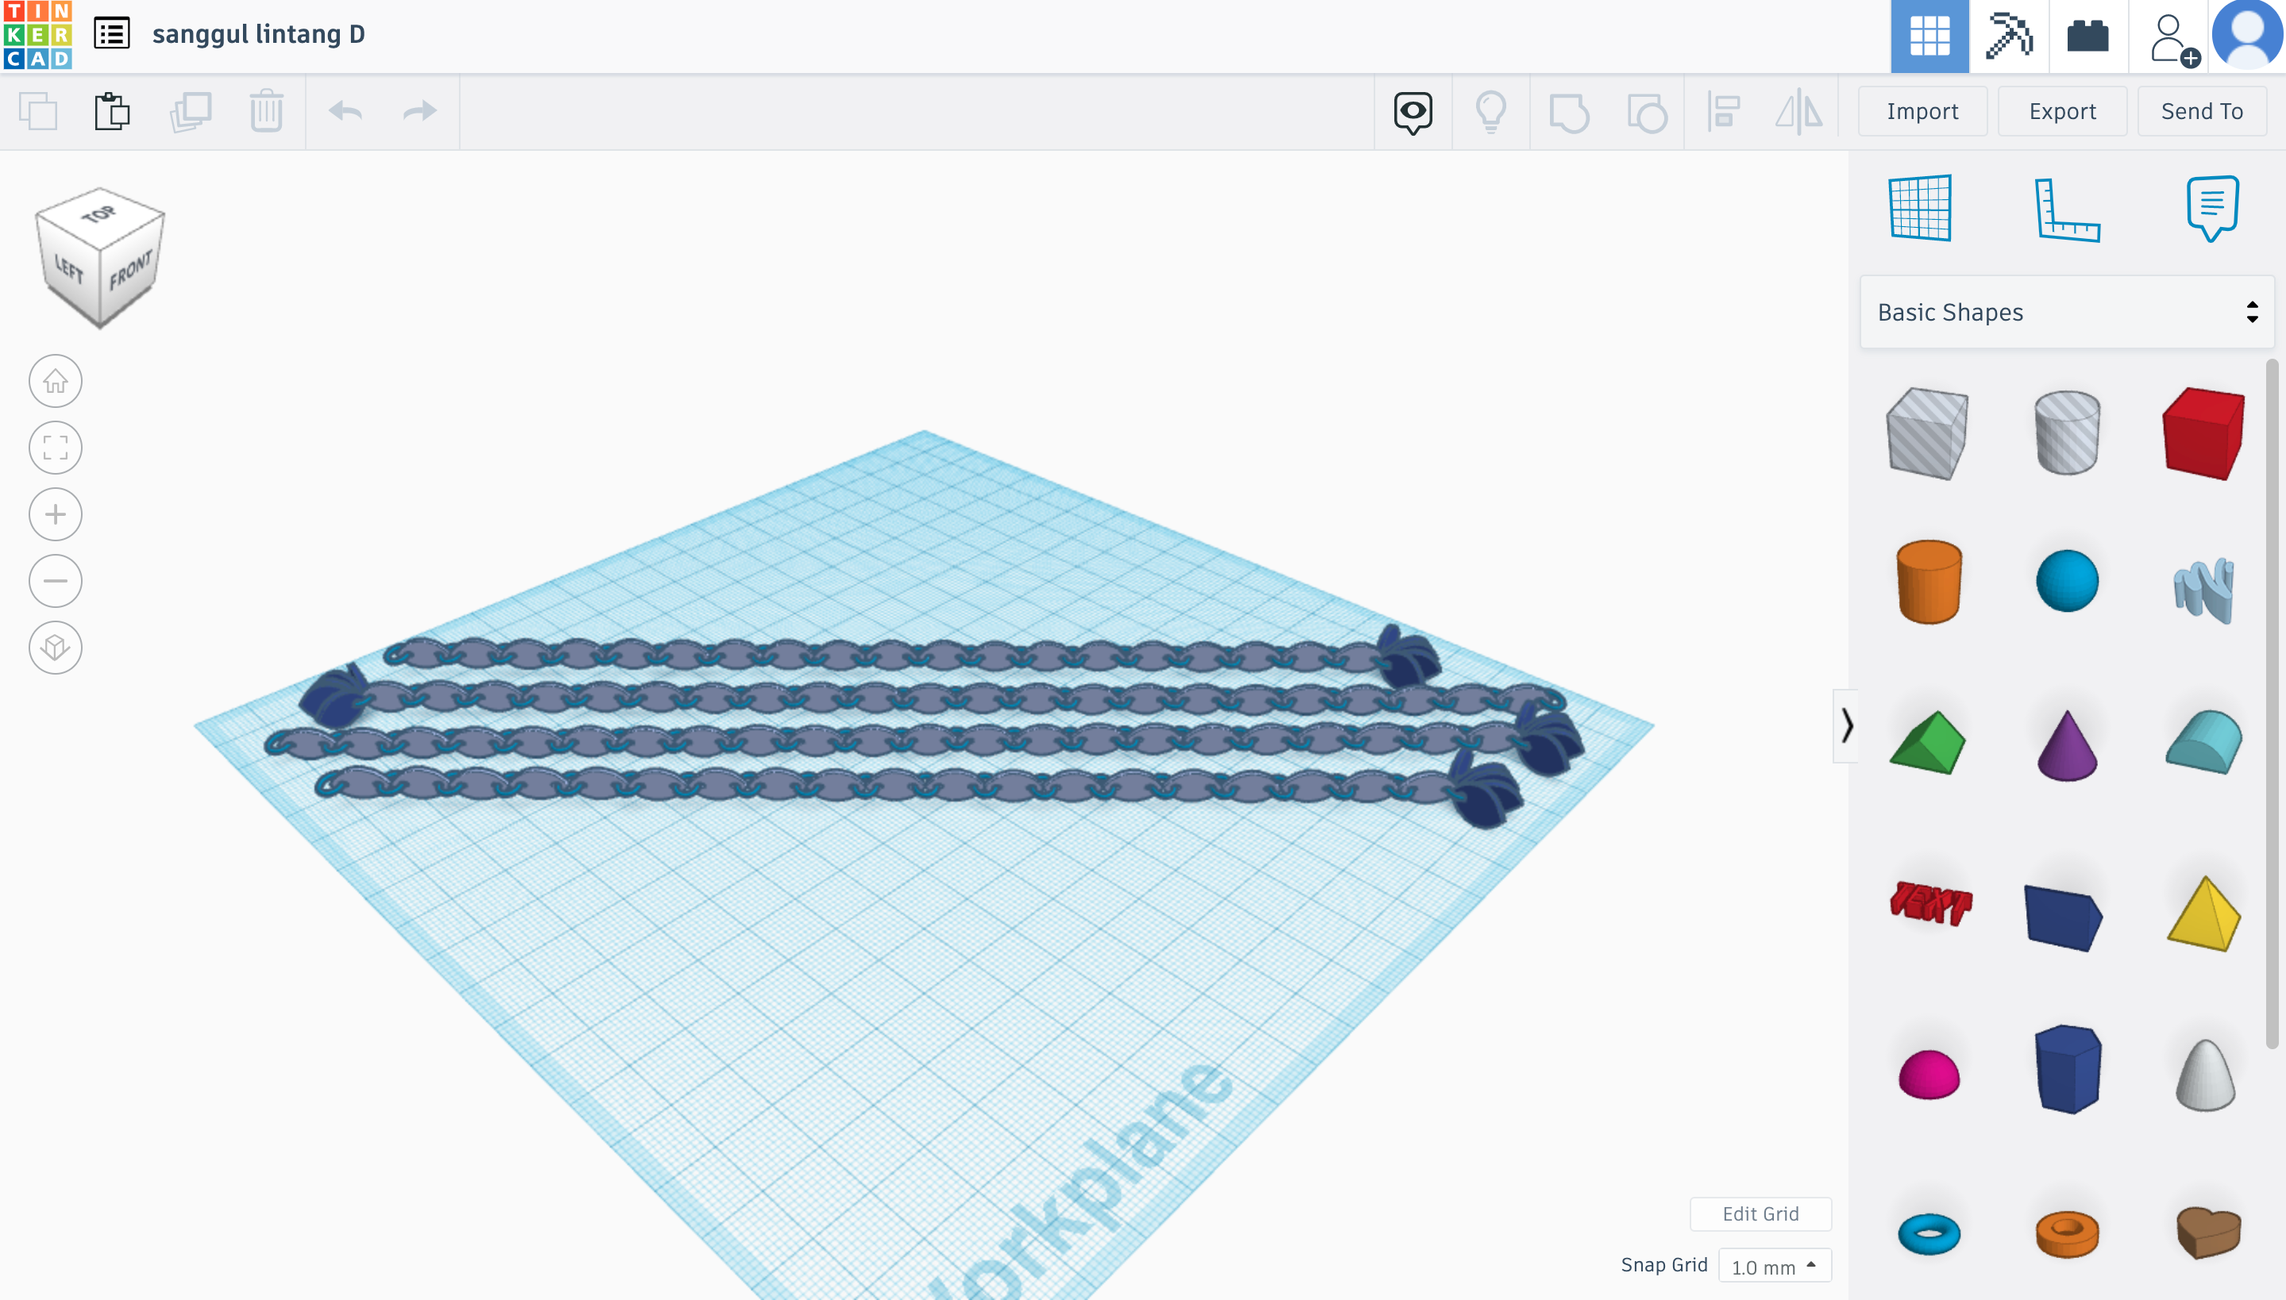Click the Send To button
The height and width of the screenshot is (1300, 2286).
(2202, 112)
